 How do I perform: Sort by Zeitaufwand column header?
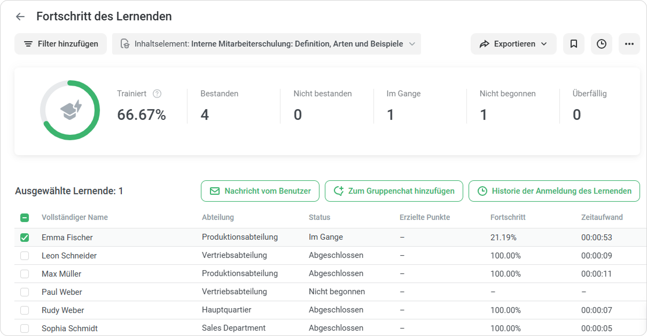(602, 217)
